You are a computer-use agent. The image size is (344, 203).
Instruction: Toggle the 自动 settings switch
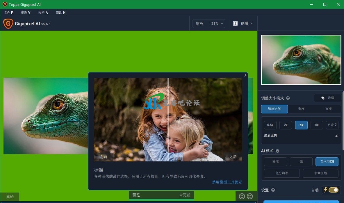(333, 190)
